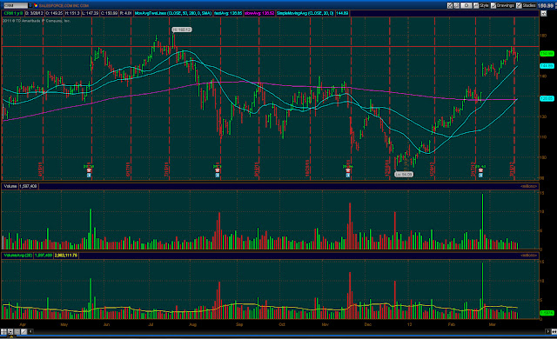Open the symbol selector dropdown arrows
This screenshot has width=557, height=339.
pos(30,5)
